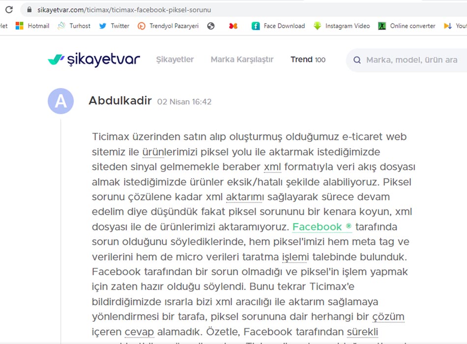
Task: Reload the page with the refresh icon
Action: 9,10
